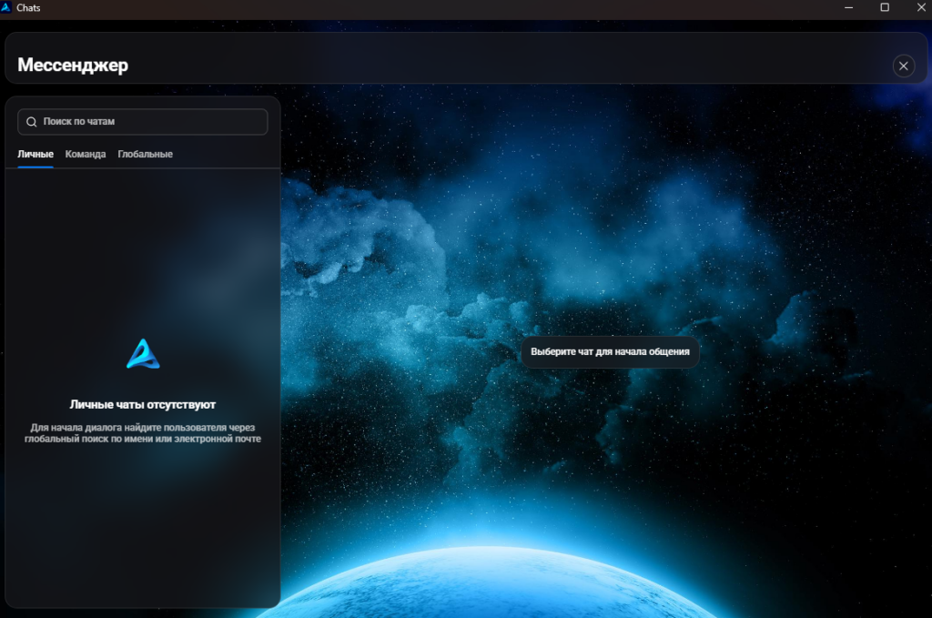
Task: Click 'Выберите чат для начала общения' label
Action: pos(610,352)
